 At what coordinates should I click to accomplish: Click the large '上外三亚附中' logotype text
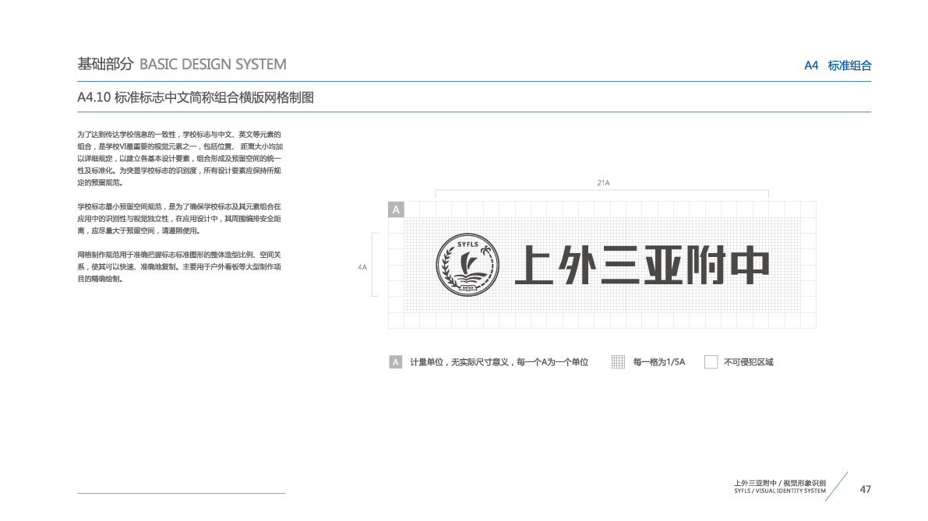point(642,265)
